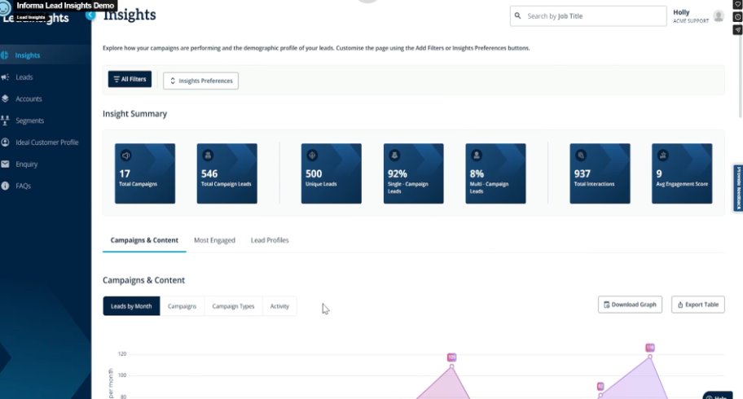Select the Activity chart view

[279, 306]
